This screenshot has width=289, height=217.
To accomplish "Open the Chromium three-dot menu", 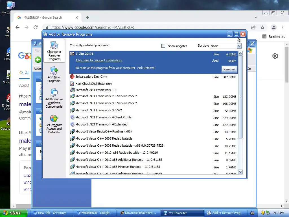I will click(283, 27).
